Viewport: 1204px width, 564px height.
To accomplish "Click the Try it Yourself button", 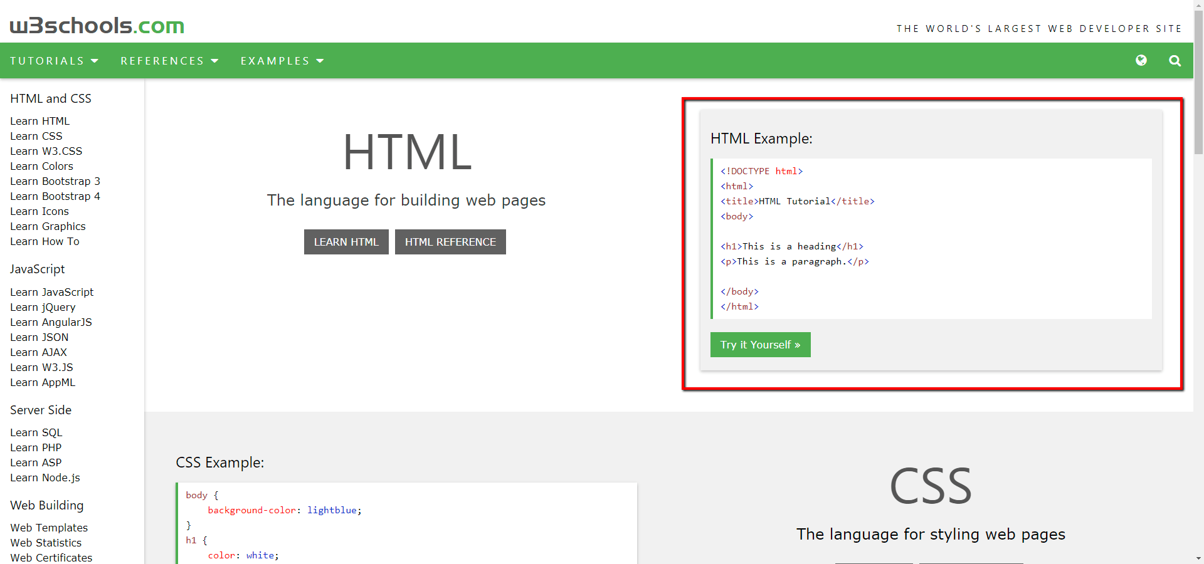I will [x=761, y=345].
